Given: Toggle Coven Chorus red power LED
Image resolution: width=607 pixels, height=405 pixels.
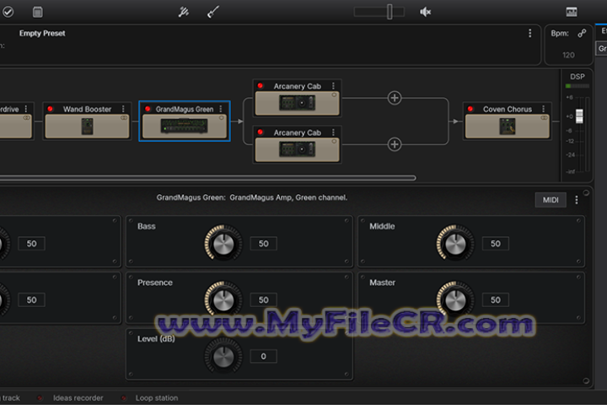Looking at the screenshot, I should tap(470, 109).
